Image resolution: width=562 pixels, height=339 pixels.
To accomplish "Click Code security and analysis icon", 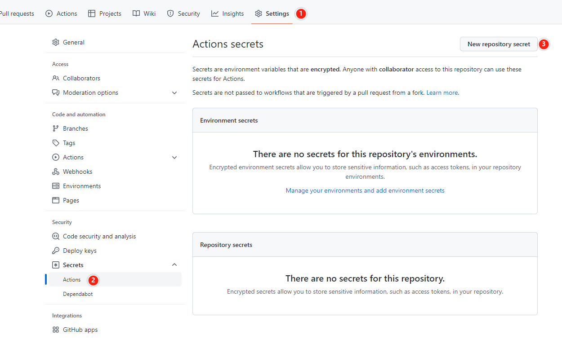I will click(56, 236).
